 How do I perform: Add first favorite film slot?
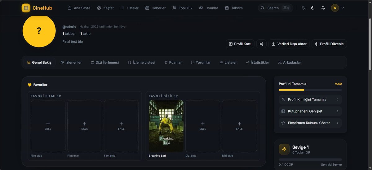[x=48, y=126]
